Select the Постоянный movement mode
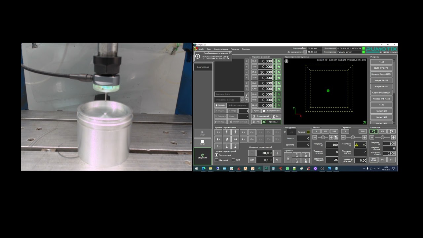423x238 pixels. point(217,155)
